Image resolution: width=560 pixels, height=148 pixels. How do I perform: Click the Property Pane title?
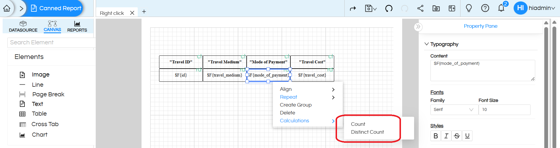coord(481,26)
